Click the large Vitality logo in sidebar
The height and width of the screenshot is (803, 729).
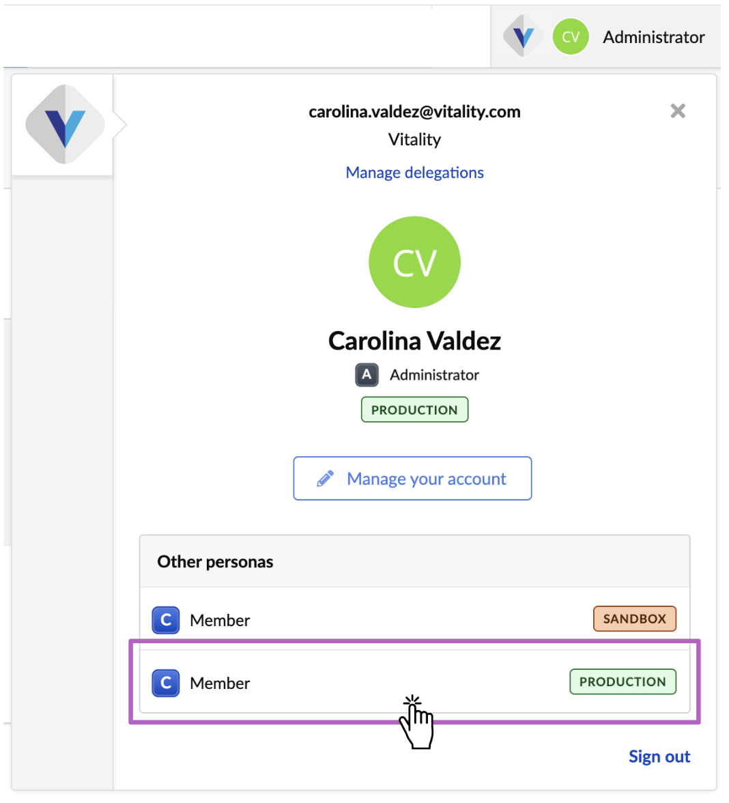pyautogui.click(x=65, y=125)
